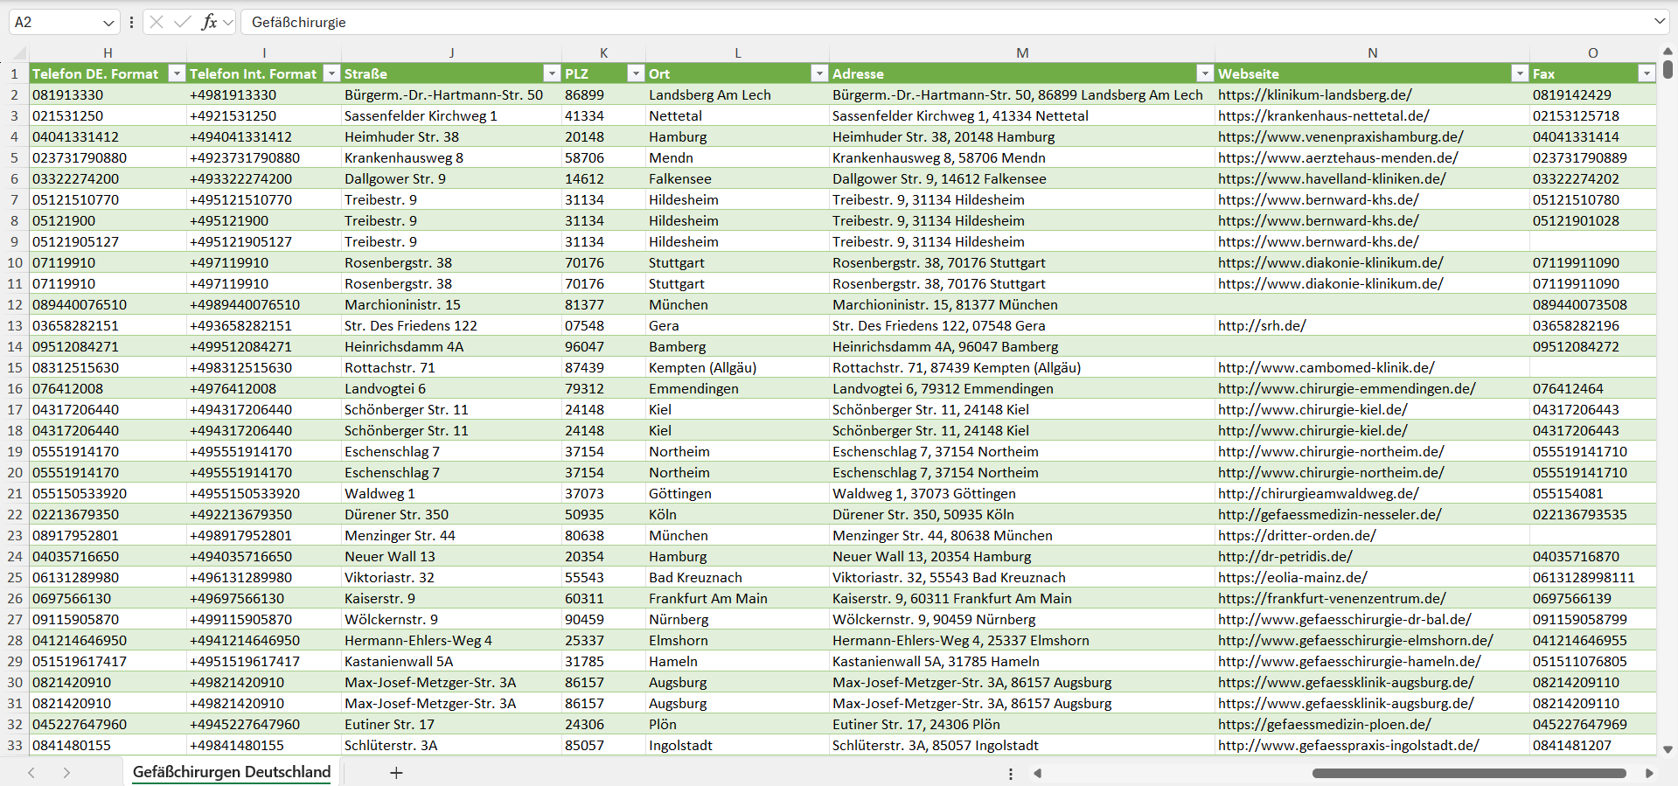The width and height of the screenshot is (1678, 786).
Task: Open the Name Box dropdown arrow
Action: [108, 22]
